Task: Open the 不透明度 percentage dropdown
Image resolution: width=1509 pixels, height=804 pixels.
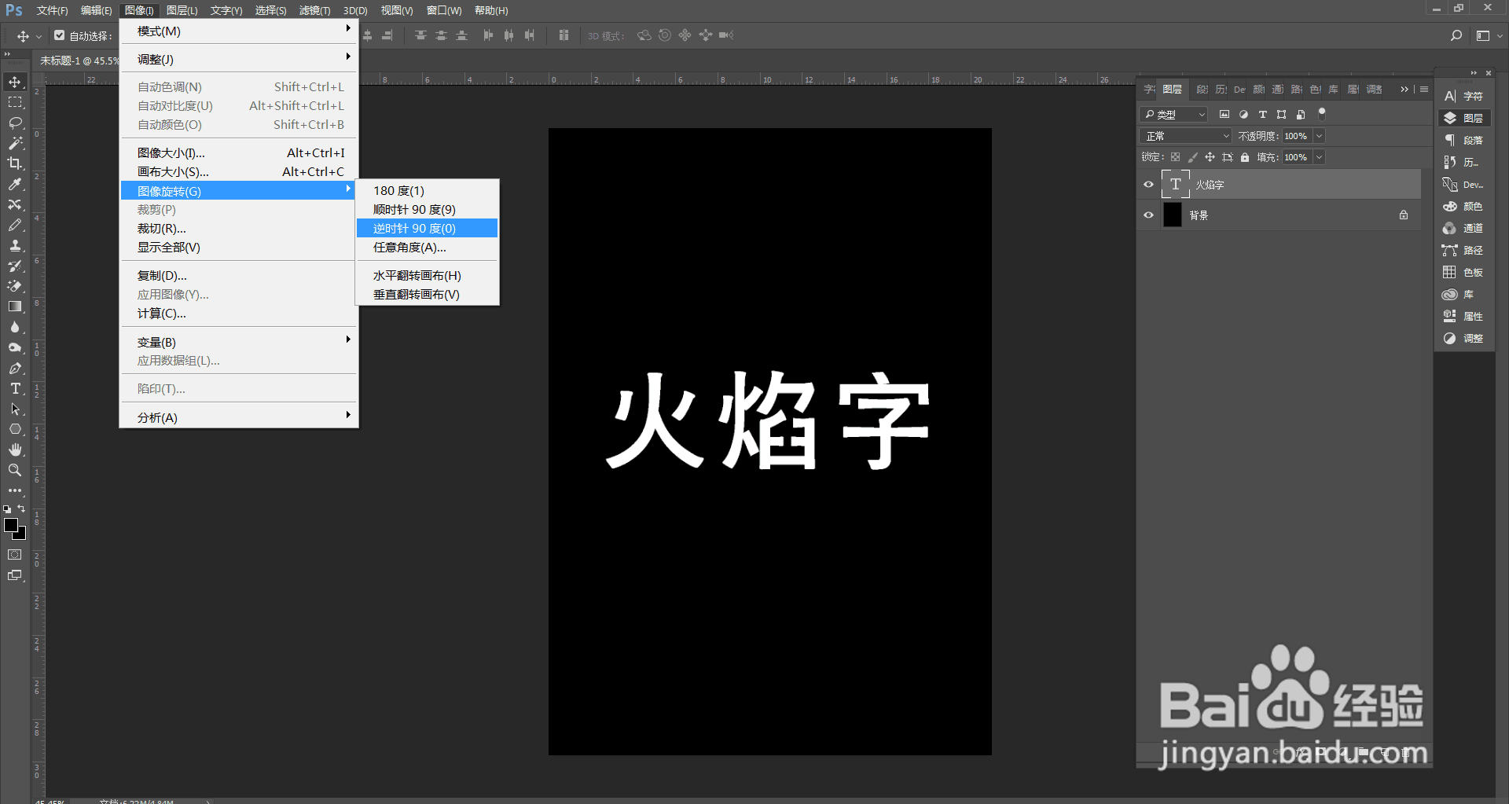Action: pyautogui.click(x=1320, y=135)
